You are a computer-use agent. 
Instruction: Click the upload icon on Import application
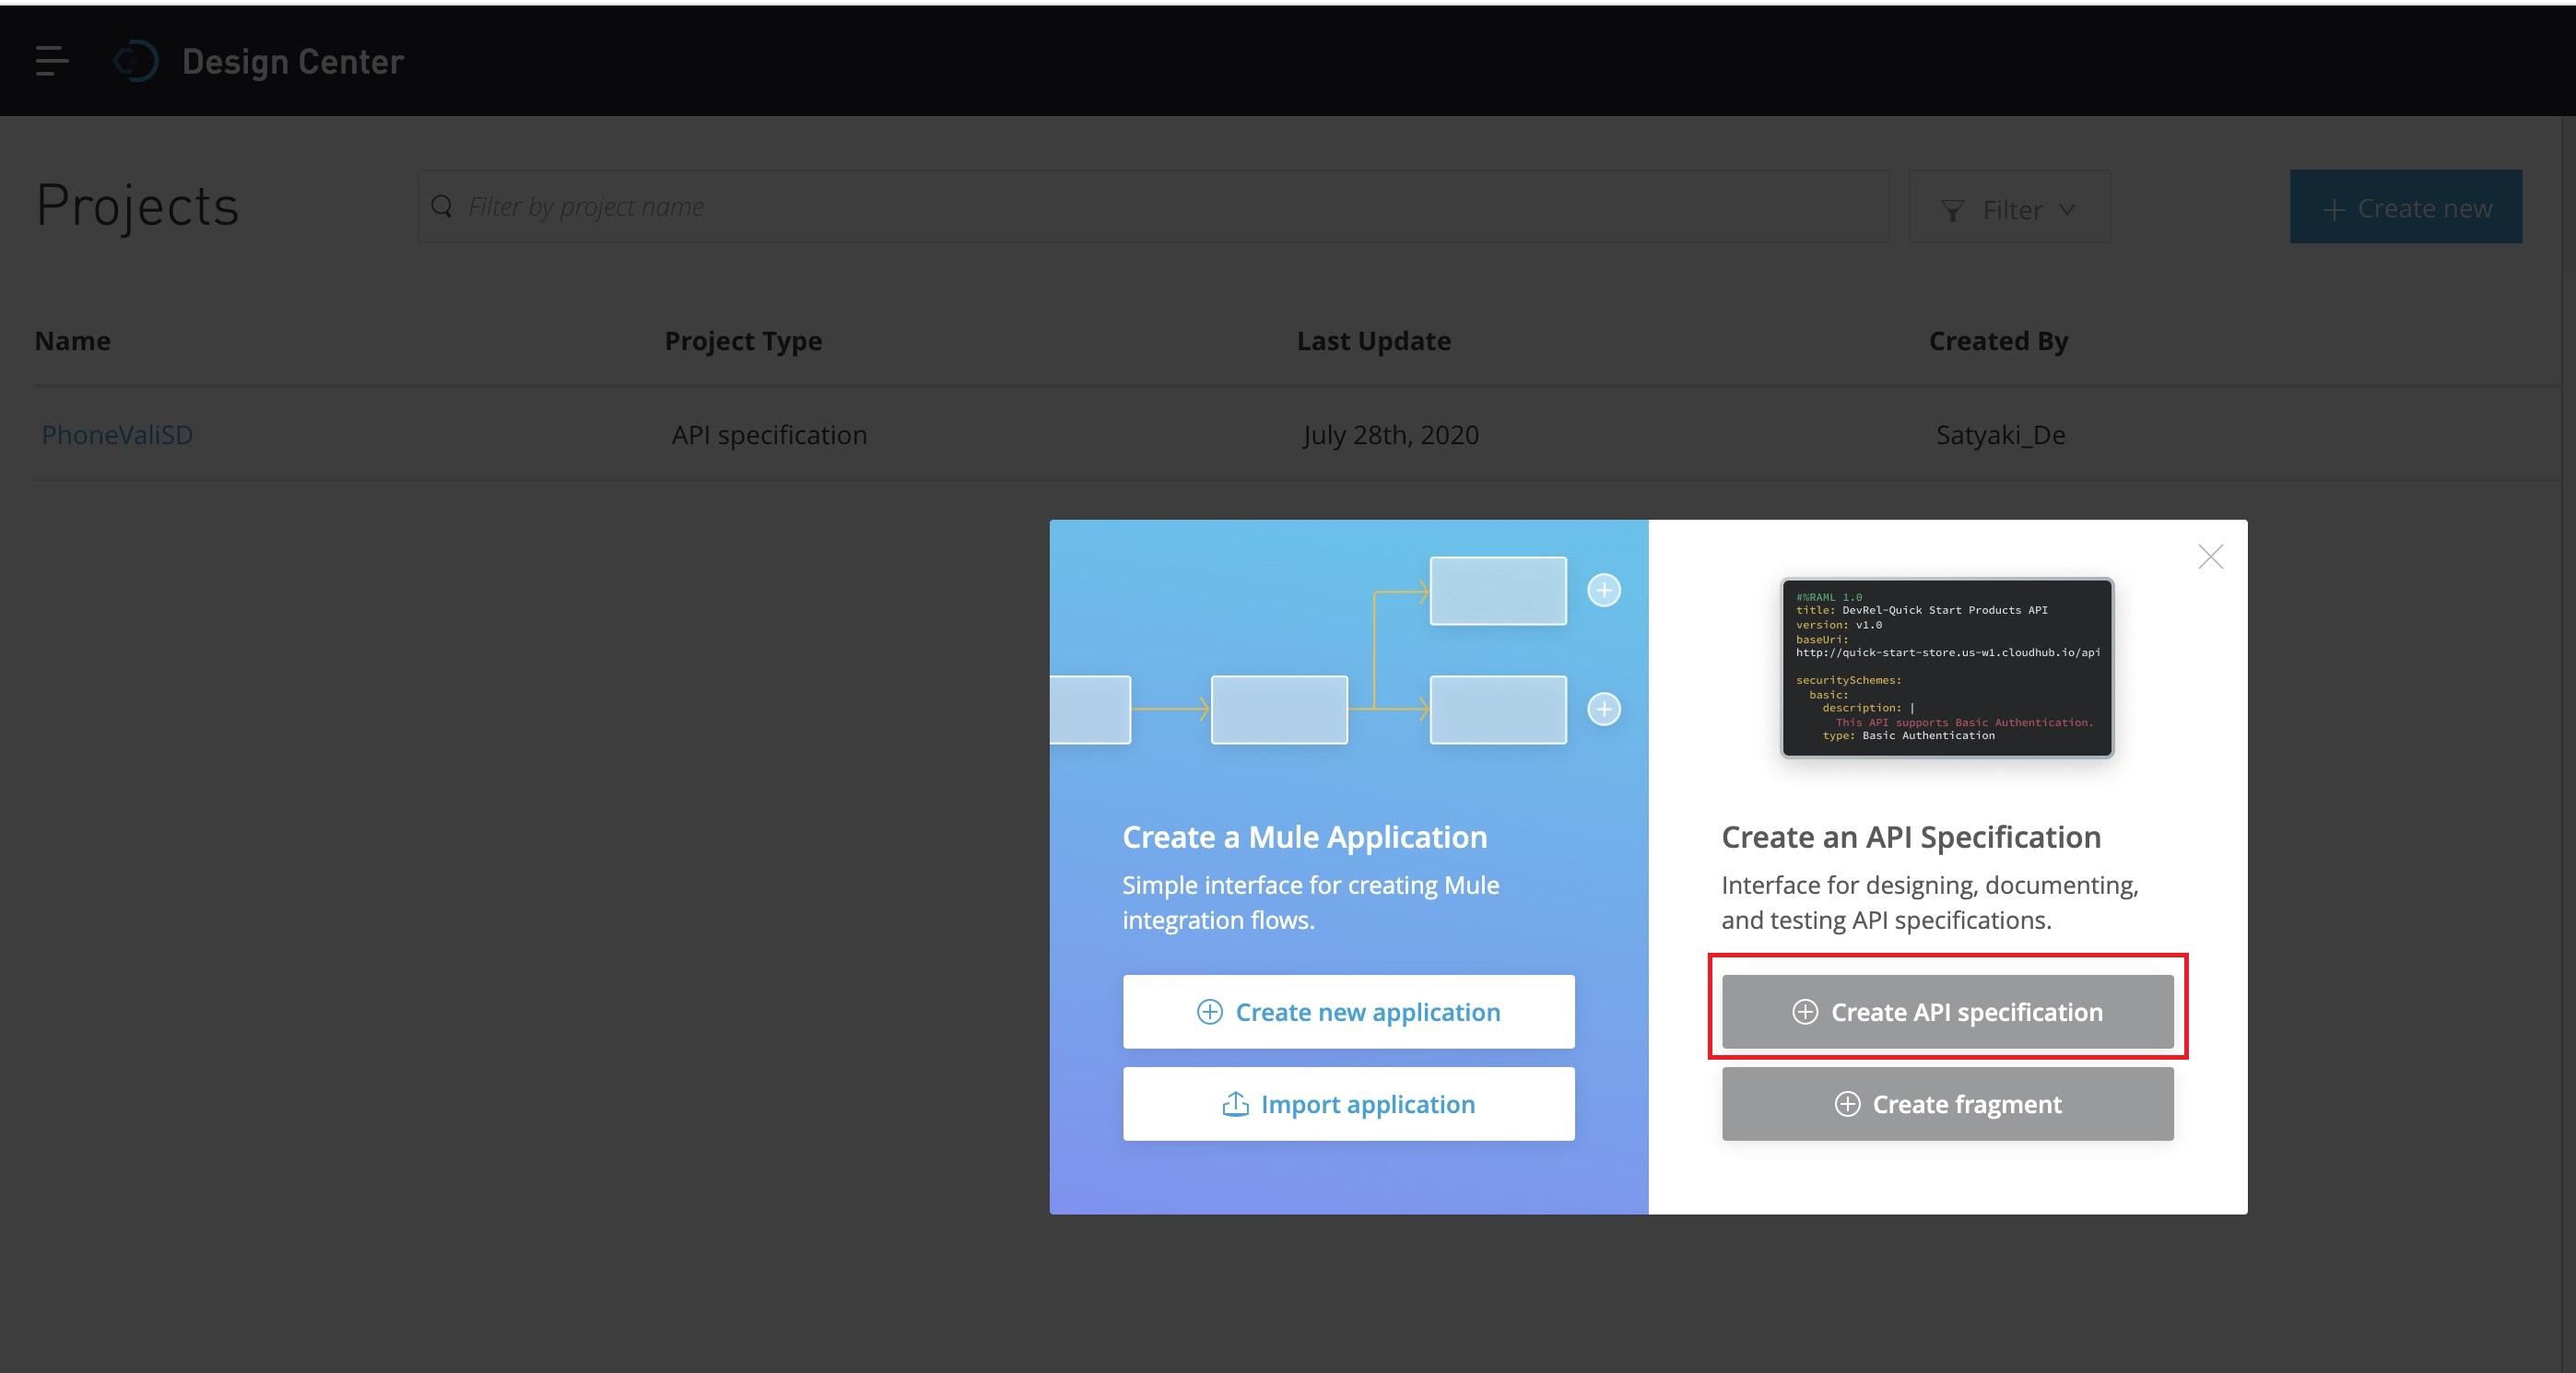click(x=1235, y=1103)
